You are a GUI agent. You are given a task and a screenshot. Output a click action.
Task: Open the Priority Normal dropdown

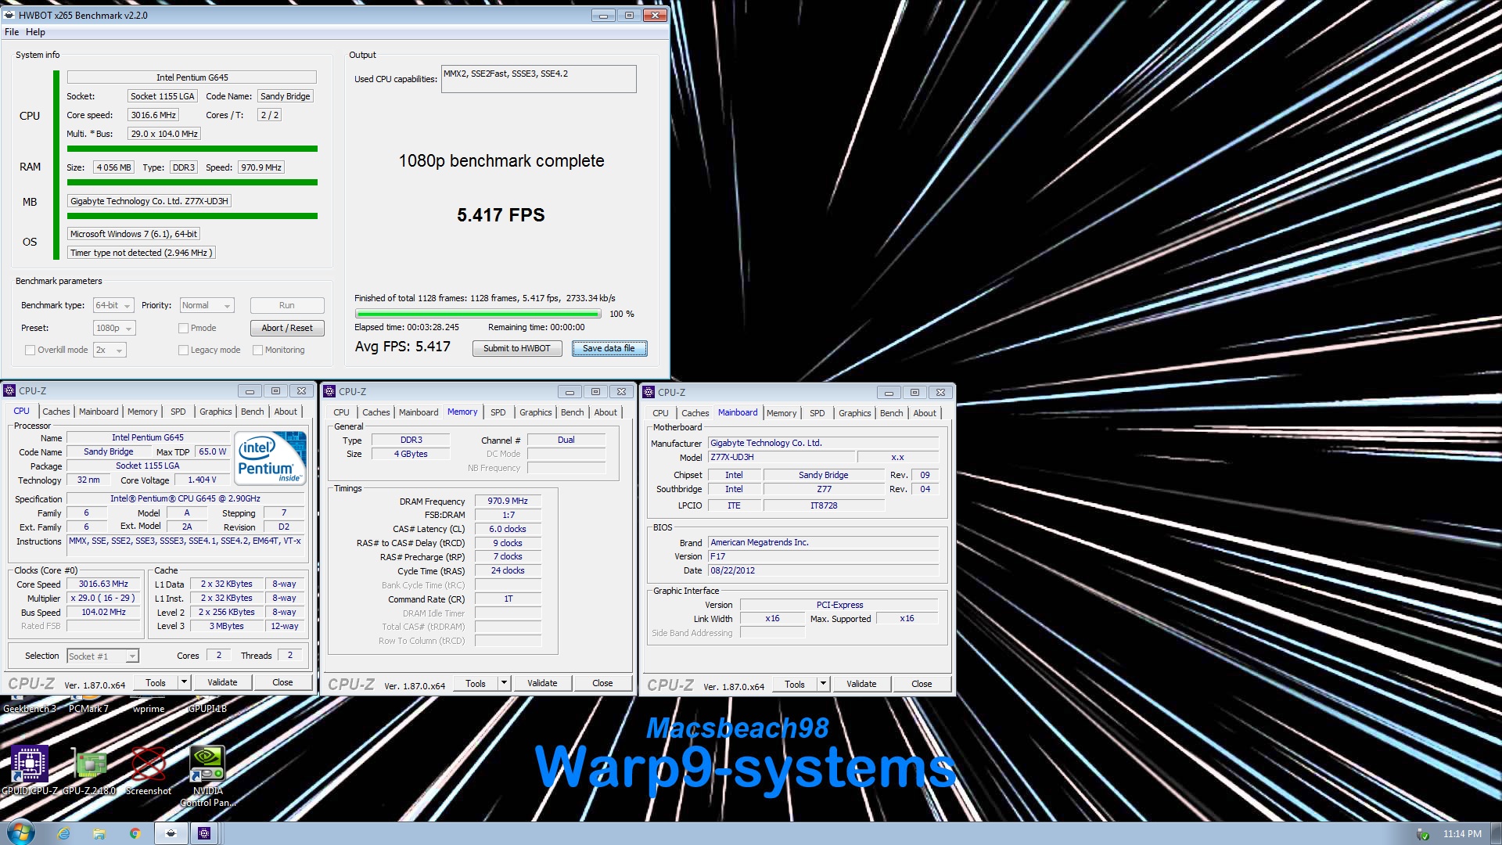pos(207,305)
